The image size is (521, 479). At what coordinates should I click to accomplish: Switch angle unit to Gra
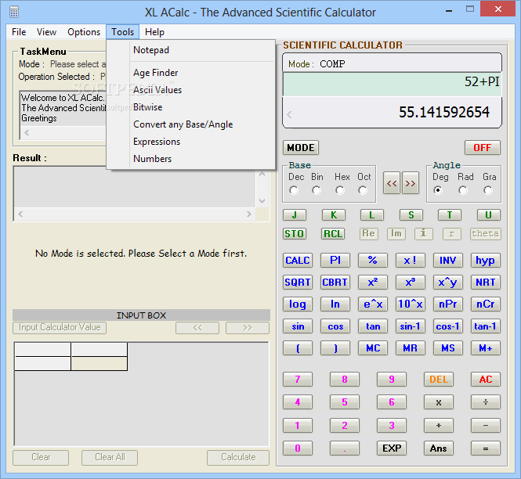488,190
